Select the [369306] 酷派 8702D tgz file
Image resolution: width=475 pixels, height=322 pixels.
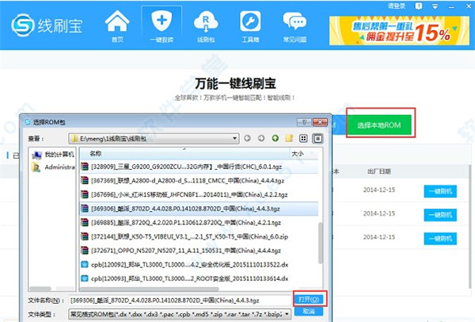coord(199,209)
